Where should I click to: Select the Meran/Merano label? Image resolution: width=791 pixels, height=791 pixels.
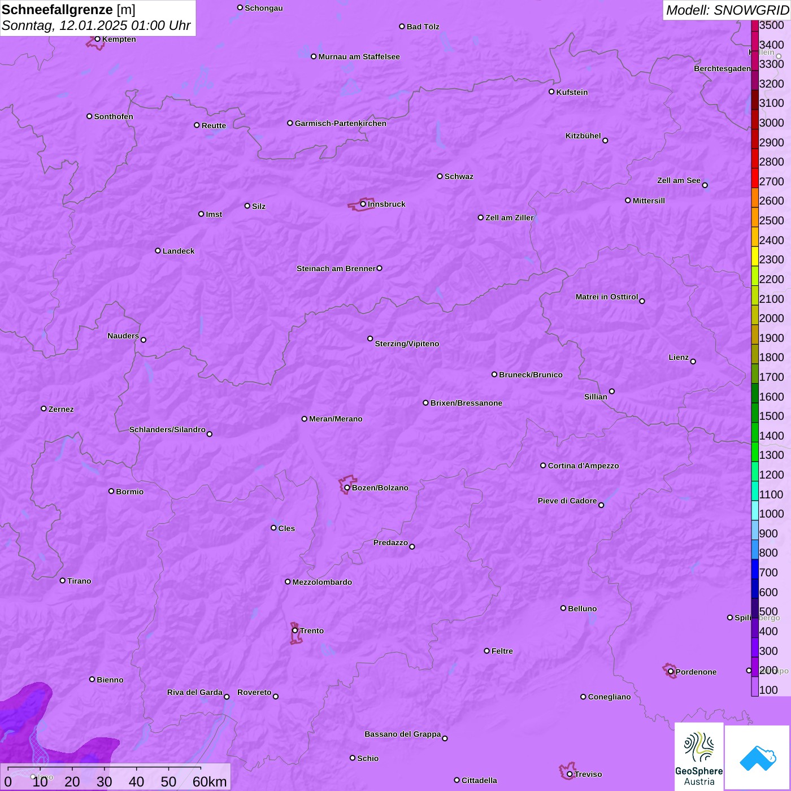click(336, 419)
